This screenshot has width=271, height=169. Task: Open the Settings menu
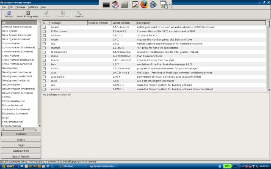tap(33, 7)
